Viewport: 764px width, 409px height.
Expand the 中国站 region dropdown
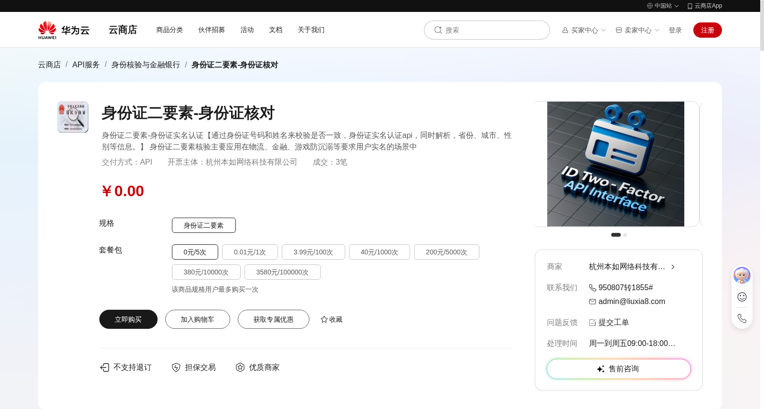tap(677, 6)
